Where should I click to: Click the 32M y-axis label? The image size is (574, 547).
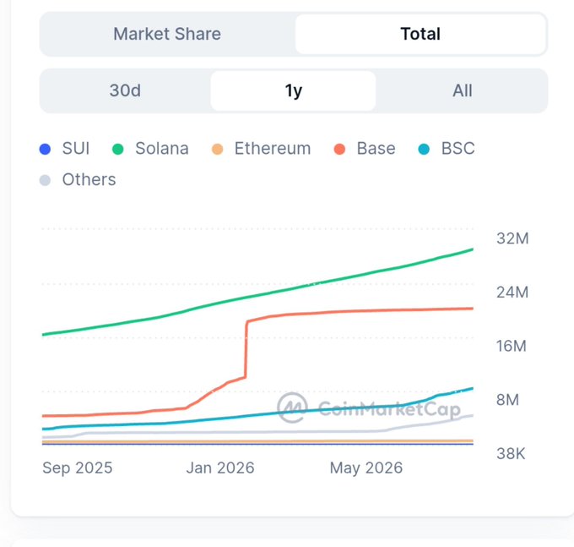tap(512, 238)
